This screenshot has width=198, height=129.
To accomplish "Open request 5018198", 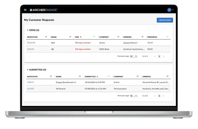I will click(x=31, y=43).
